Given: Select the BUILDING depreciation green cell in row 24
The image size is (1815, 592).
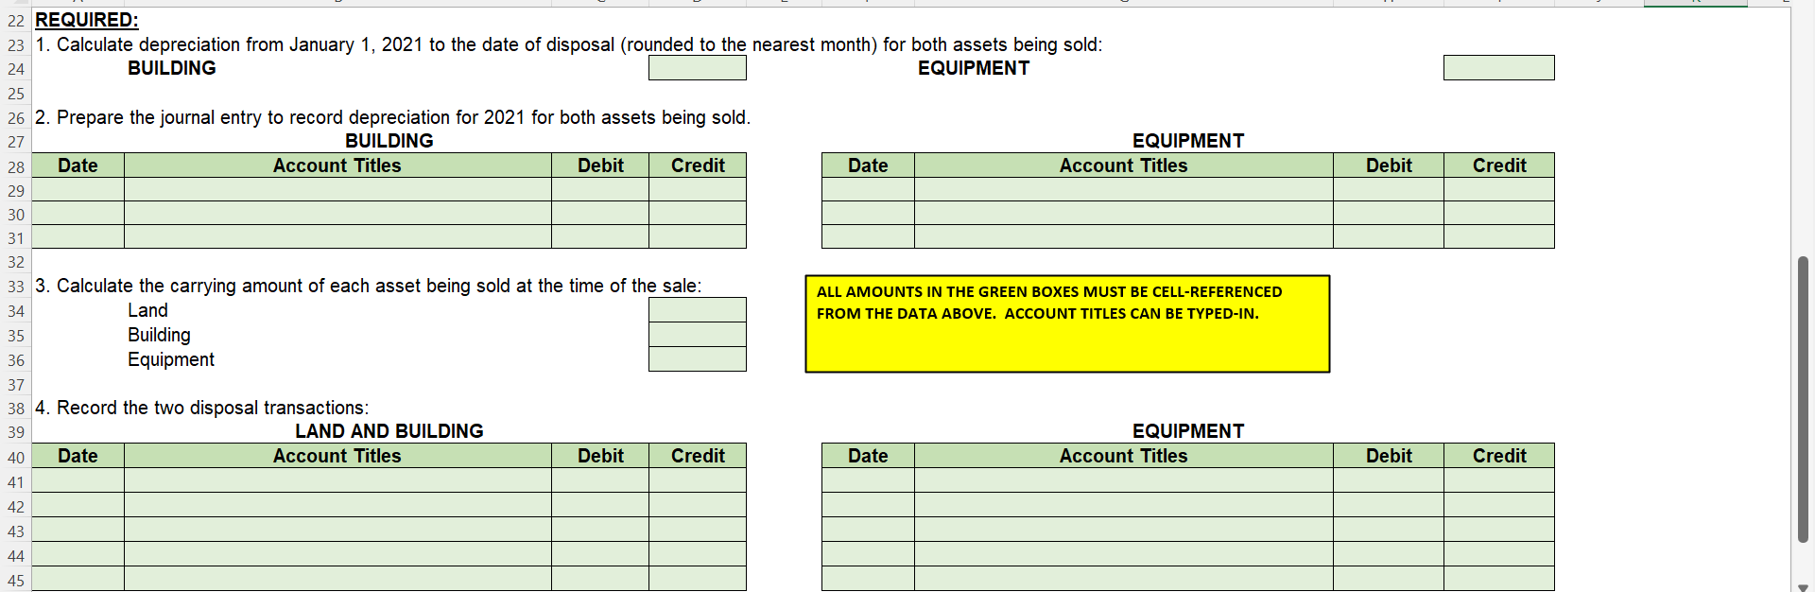Looking at the screenshot, I should [x=697, y=68].
